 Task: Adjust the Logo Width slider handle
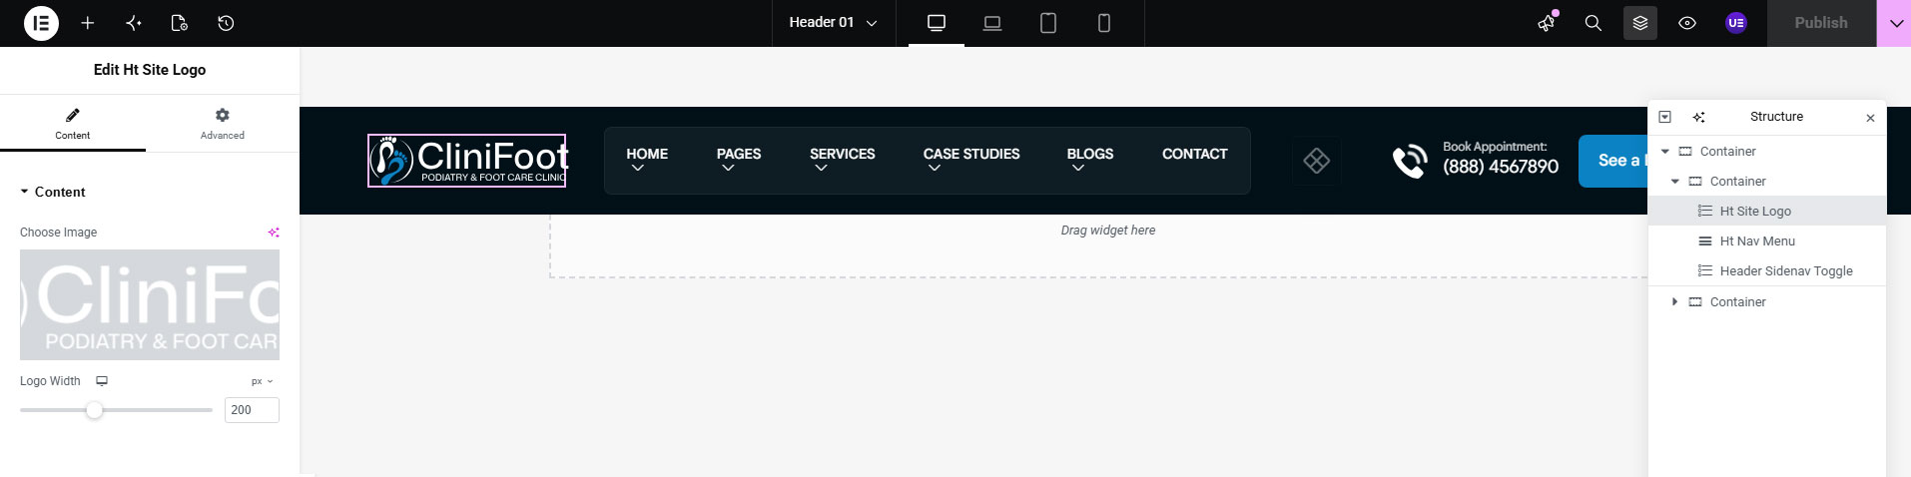(x=94, y=410)
